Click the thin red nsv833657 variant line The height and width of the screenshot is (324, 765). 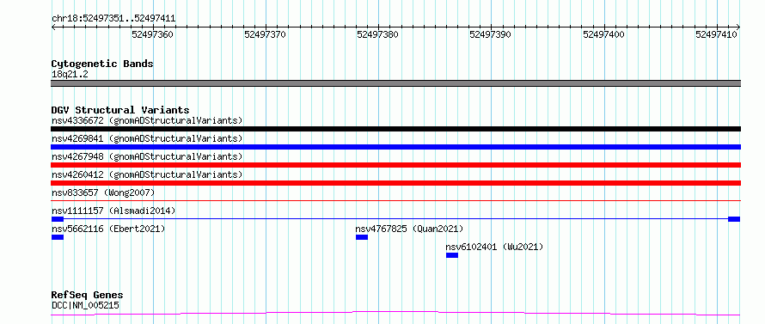395,200
